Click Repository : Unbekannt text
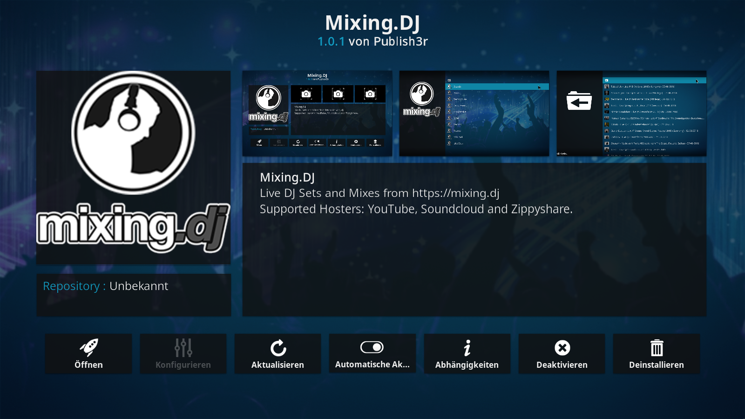Viewport: 745px width, 419px height. 106,286
